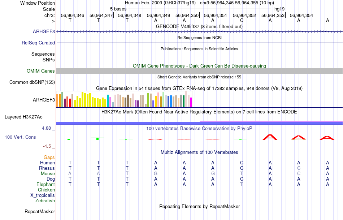Open the H3K27Ac Mark ENCODE track title
343x220 pixels.
[x=199, y=112]
